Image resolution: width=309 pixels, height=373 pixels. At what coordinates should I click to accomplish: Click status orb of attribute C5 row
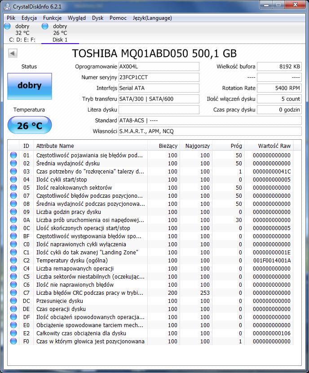click(13, 276)
